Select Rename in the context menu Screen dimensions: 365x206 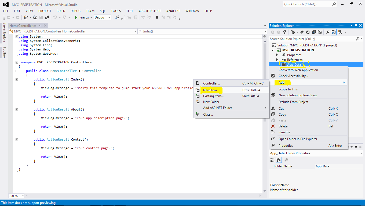(x=308, y=132)
